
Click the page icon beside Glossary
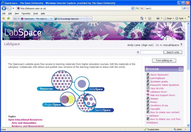tap(148, 98)
